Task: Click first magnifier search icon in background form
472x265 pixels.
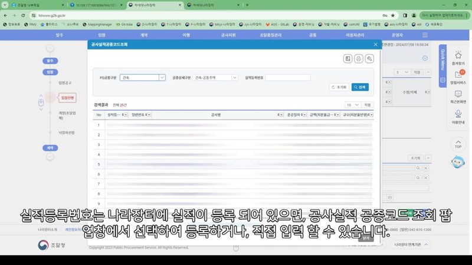Action: [418, 168]
